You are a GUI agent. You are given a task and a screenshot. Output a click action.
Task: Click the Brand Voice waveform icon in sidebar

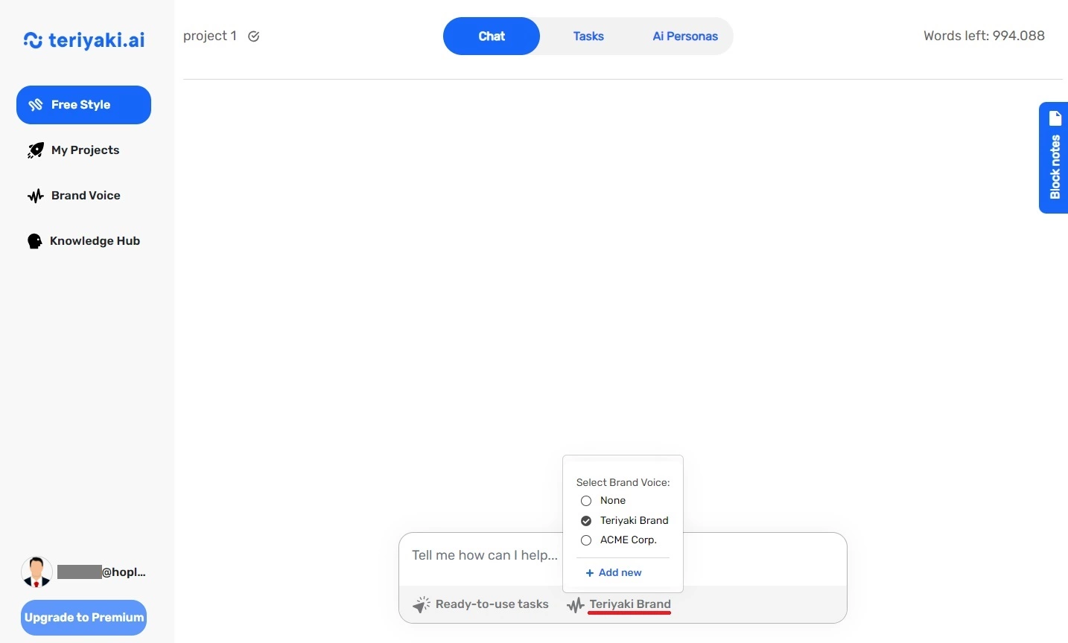[x=35, y=196]
